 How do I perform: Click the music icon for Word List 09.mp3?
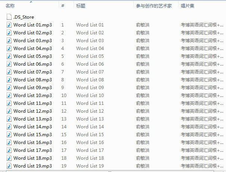click(x=9, y=87)
